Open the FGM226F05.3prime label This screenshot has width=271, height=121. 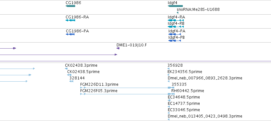tap(99, 91)
